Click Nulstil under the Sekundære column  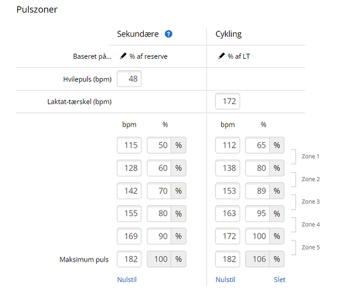point(127,280)
